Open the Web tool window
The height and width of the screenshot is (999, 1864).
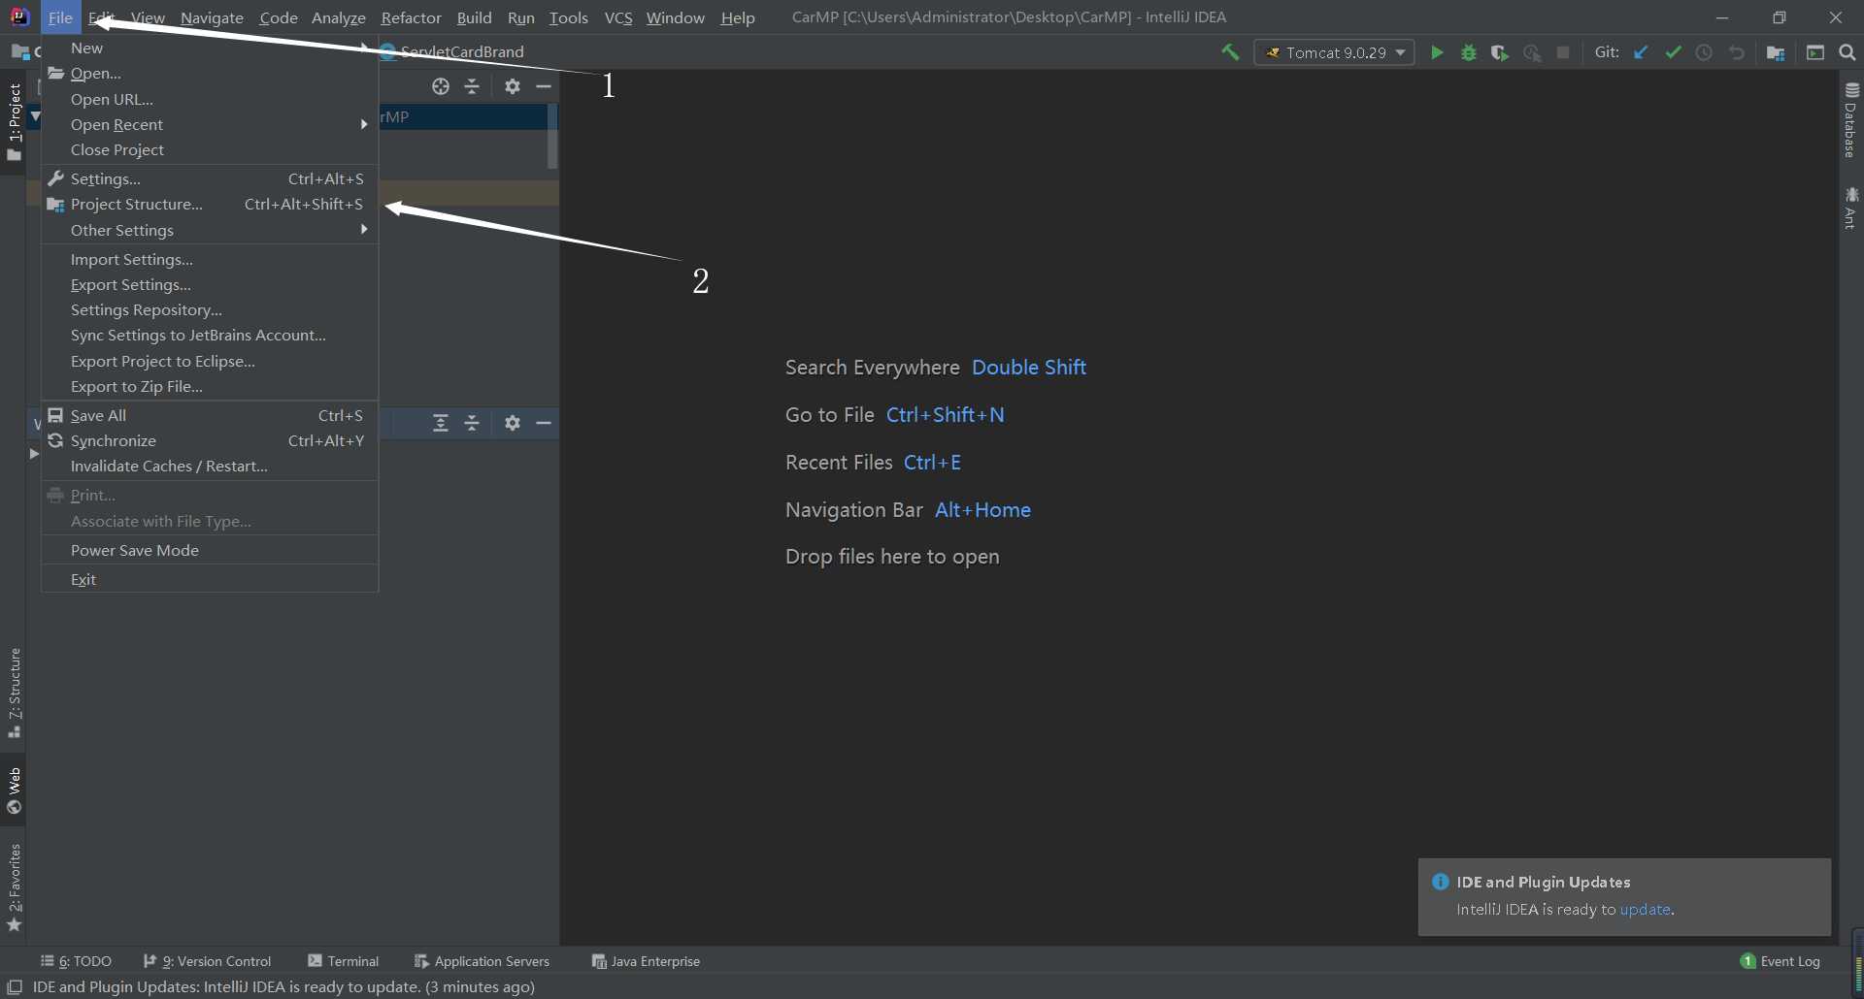pos(14,790)
